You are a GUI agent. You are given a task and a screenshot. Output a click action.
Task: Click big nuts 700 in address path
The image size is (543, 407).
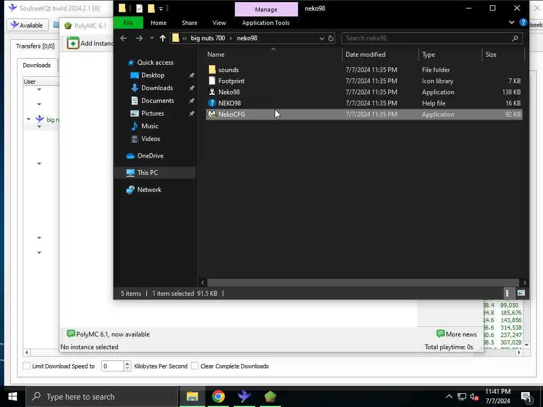[207, 38]
